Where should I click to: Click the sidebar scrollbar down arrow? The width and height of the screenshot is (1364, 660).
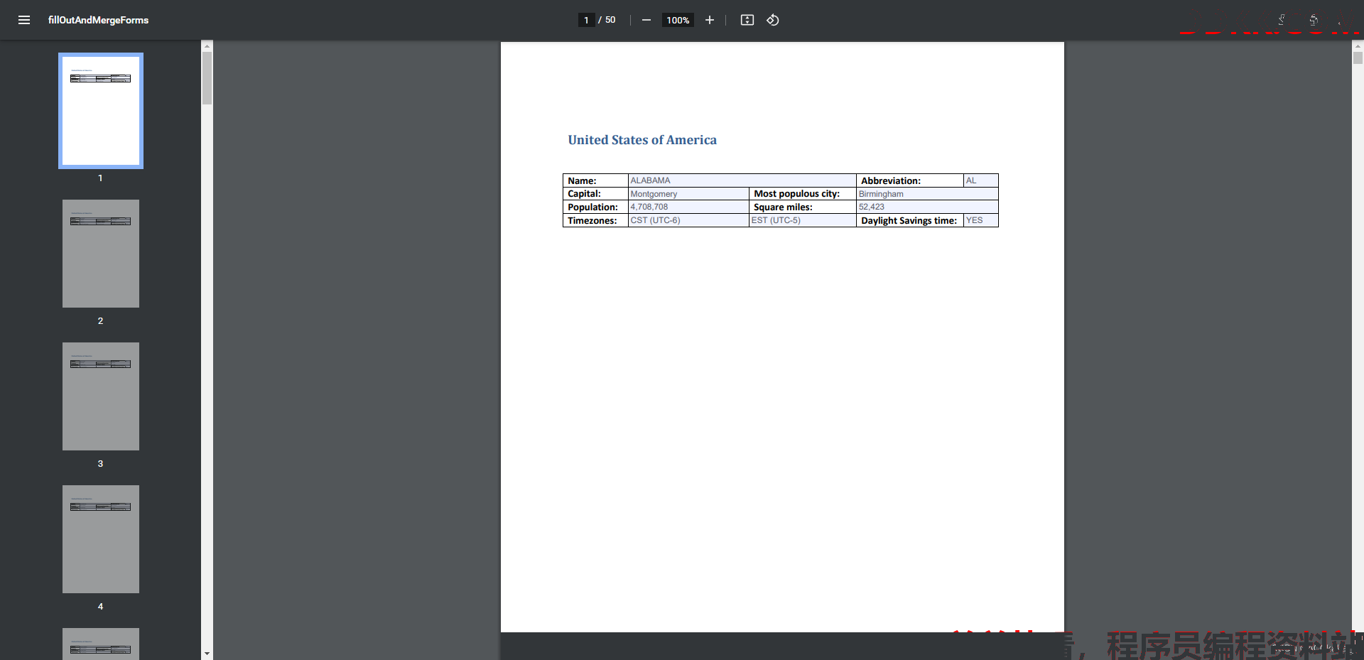click(207, 654)
